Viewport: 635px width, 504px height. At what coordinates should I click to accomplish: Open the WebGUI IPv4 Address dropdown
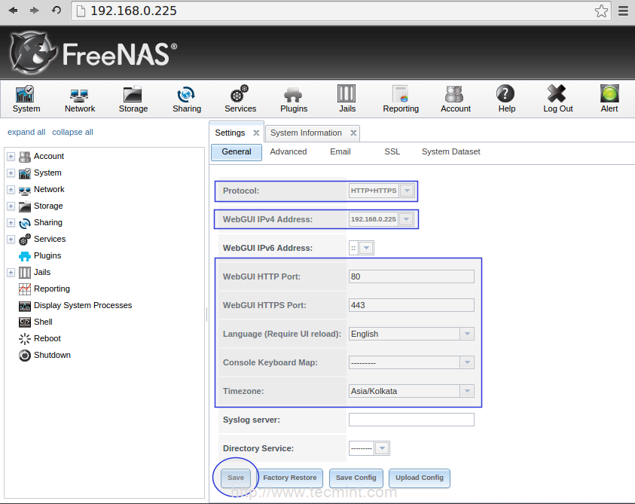(406, 219)
